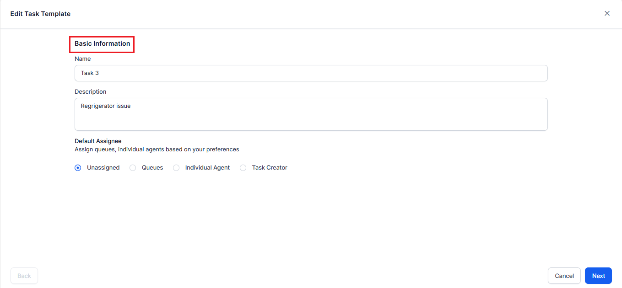Click the Name input field

pos(311,73)
